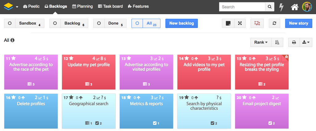The width and height of the screenshot is (316, 131).
Task: Click the red selection rectangle icon
Action: (x=257, y=23)
